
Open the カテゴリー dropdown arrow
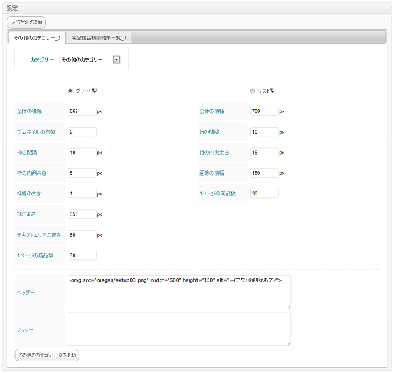click(x=116, y=60)
